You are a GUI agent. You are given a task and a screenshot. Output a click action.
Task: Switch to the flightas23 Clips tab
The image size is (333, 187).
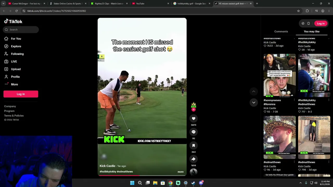point(109,4)
